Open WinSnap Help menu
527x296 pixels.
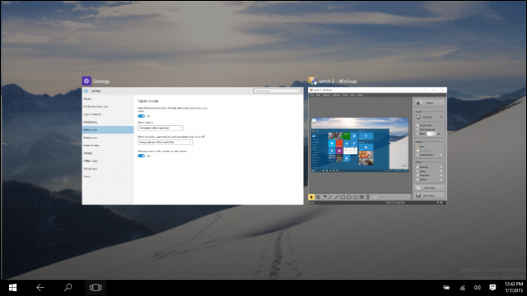click(x=360, y=95)
